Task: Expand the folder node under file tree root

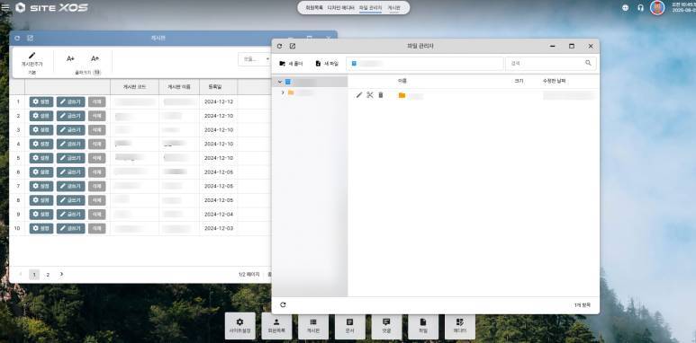Action: coord(283,92)
